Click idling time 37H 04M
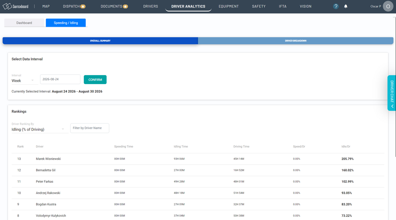This screenshot has width=396, height=220. (179, 216)
